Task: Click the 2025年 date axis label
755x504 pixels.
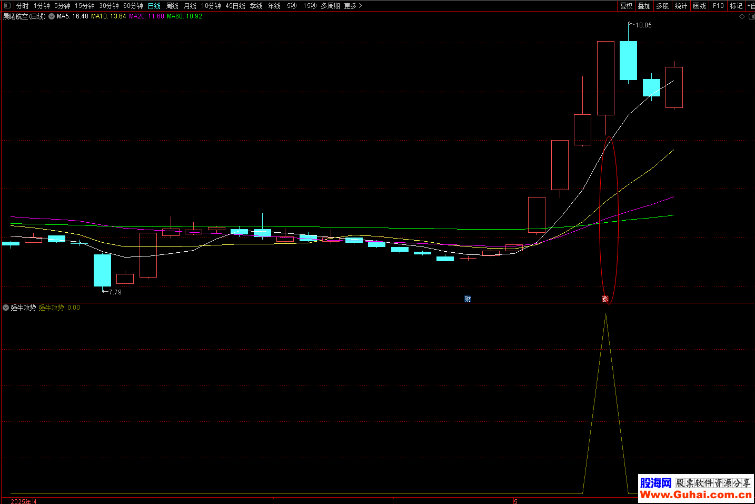Action: [x=21, y=501]
